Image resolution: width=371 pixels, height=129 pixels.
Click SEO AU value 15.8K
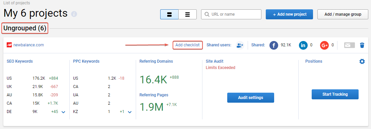38,95
